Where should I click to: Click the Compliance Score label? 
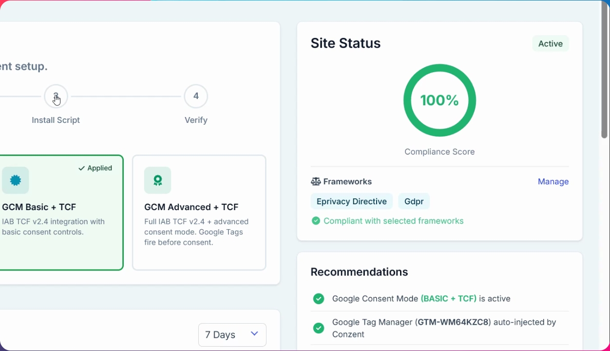(439, 152)
